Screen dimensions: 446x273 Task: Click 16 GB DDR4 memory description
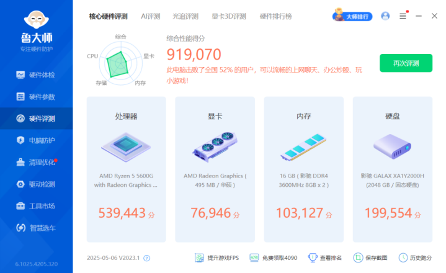(x=304, y=181)
